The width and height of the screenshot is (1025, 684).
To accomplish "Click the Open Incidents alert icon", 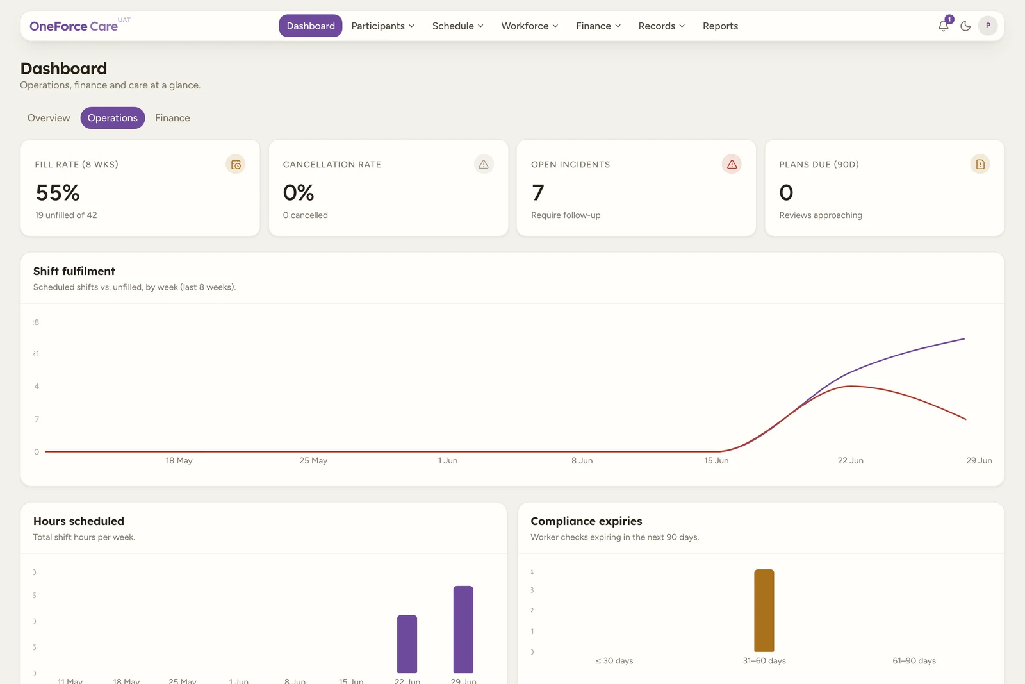I will pos(732,164).
